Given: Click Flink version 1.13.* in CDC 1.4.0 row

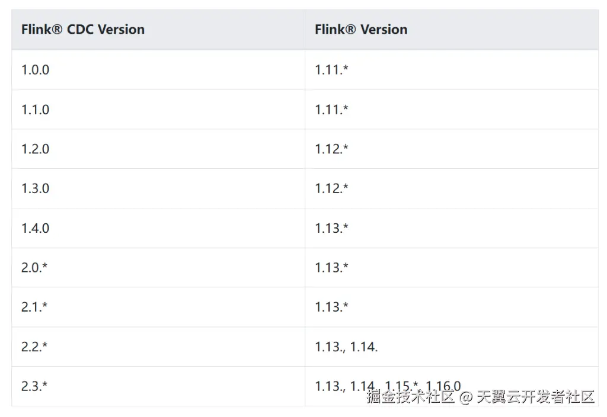Looking at the screenshot, I should click(x=331, y=228).
